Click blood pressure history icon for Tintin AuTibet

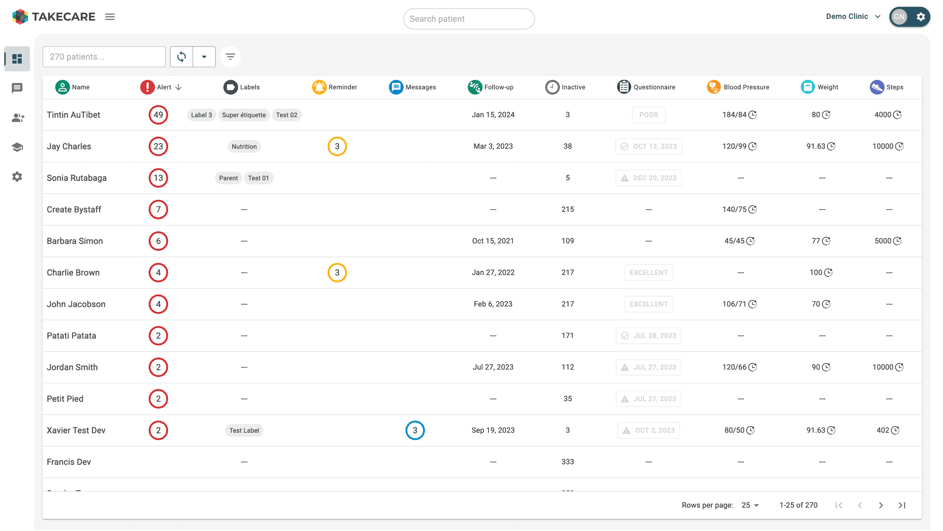coord(752,115)
